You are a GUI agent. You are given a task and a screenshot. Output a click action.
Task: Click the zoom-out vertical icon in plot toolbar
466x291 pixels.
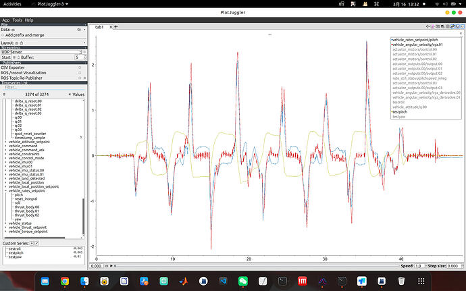(433, 27)
